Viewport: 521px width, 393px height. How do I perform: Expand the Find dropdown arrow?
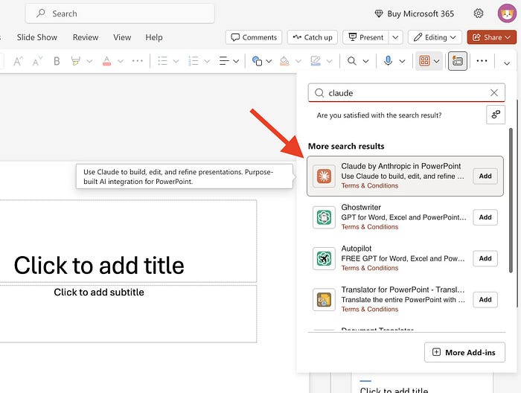(x=365, y=61)
